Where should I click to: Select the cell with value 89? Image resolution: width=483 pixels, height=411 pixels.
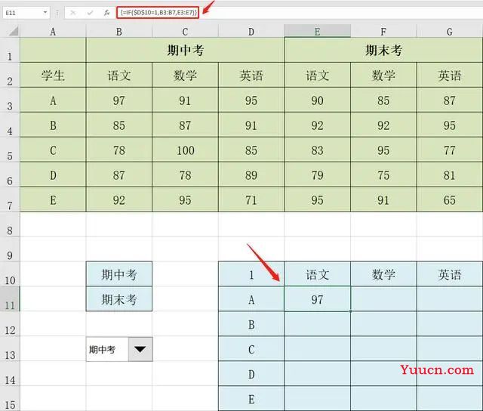pos(251,175)
